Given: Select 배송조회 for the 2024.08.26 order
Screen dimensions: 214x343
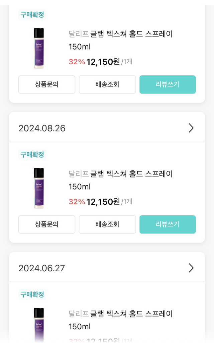Looking at the screenshot, I should point(107,224).
